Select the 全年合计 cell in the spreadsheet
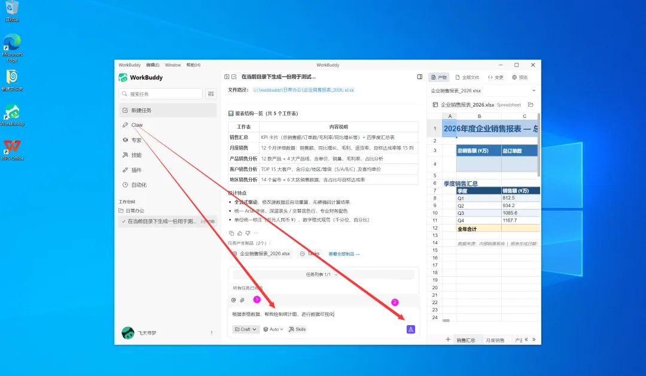The width and height of the screenshot is (646, 376). point(479,228)
